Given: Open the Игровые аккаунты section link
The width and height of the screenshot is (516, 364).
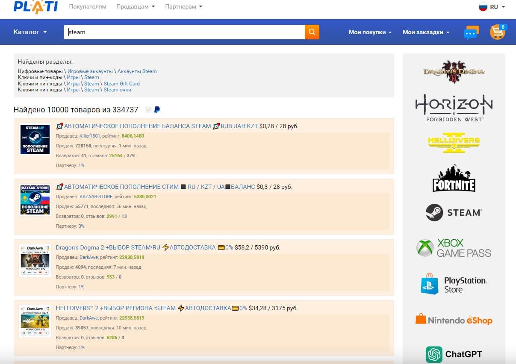Looking at the screenshot, I should pos(90,71).
